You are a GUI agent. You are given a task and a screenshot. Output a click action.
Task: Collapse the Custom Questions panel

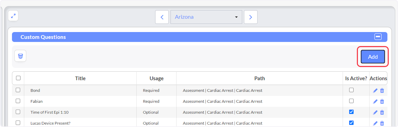pyautogui.click(x=378, y=37)
